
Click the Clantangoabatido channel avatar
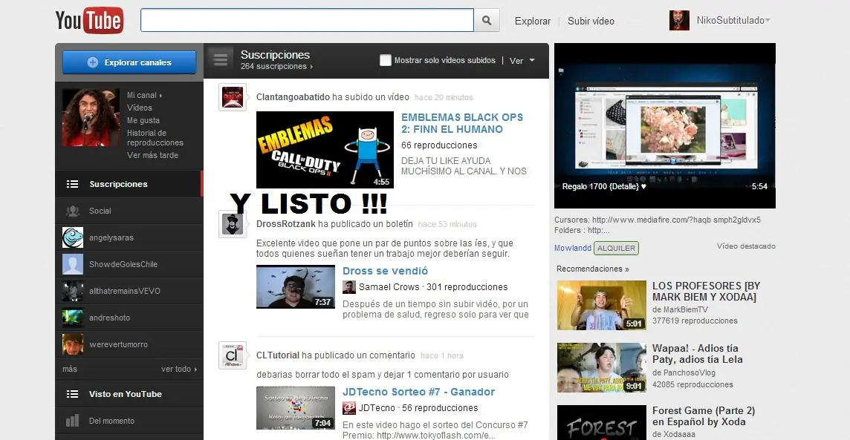(233, 97)
